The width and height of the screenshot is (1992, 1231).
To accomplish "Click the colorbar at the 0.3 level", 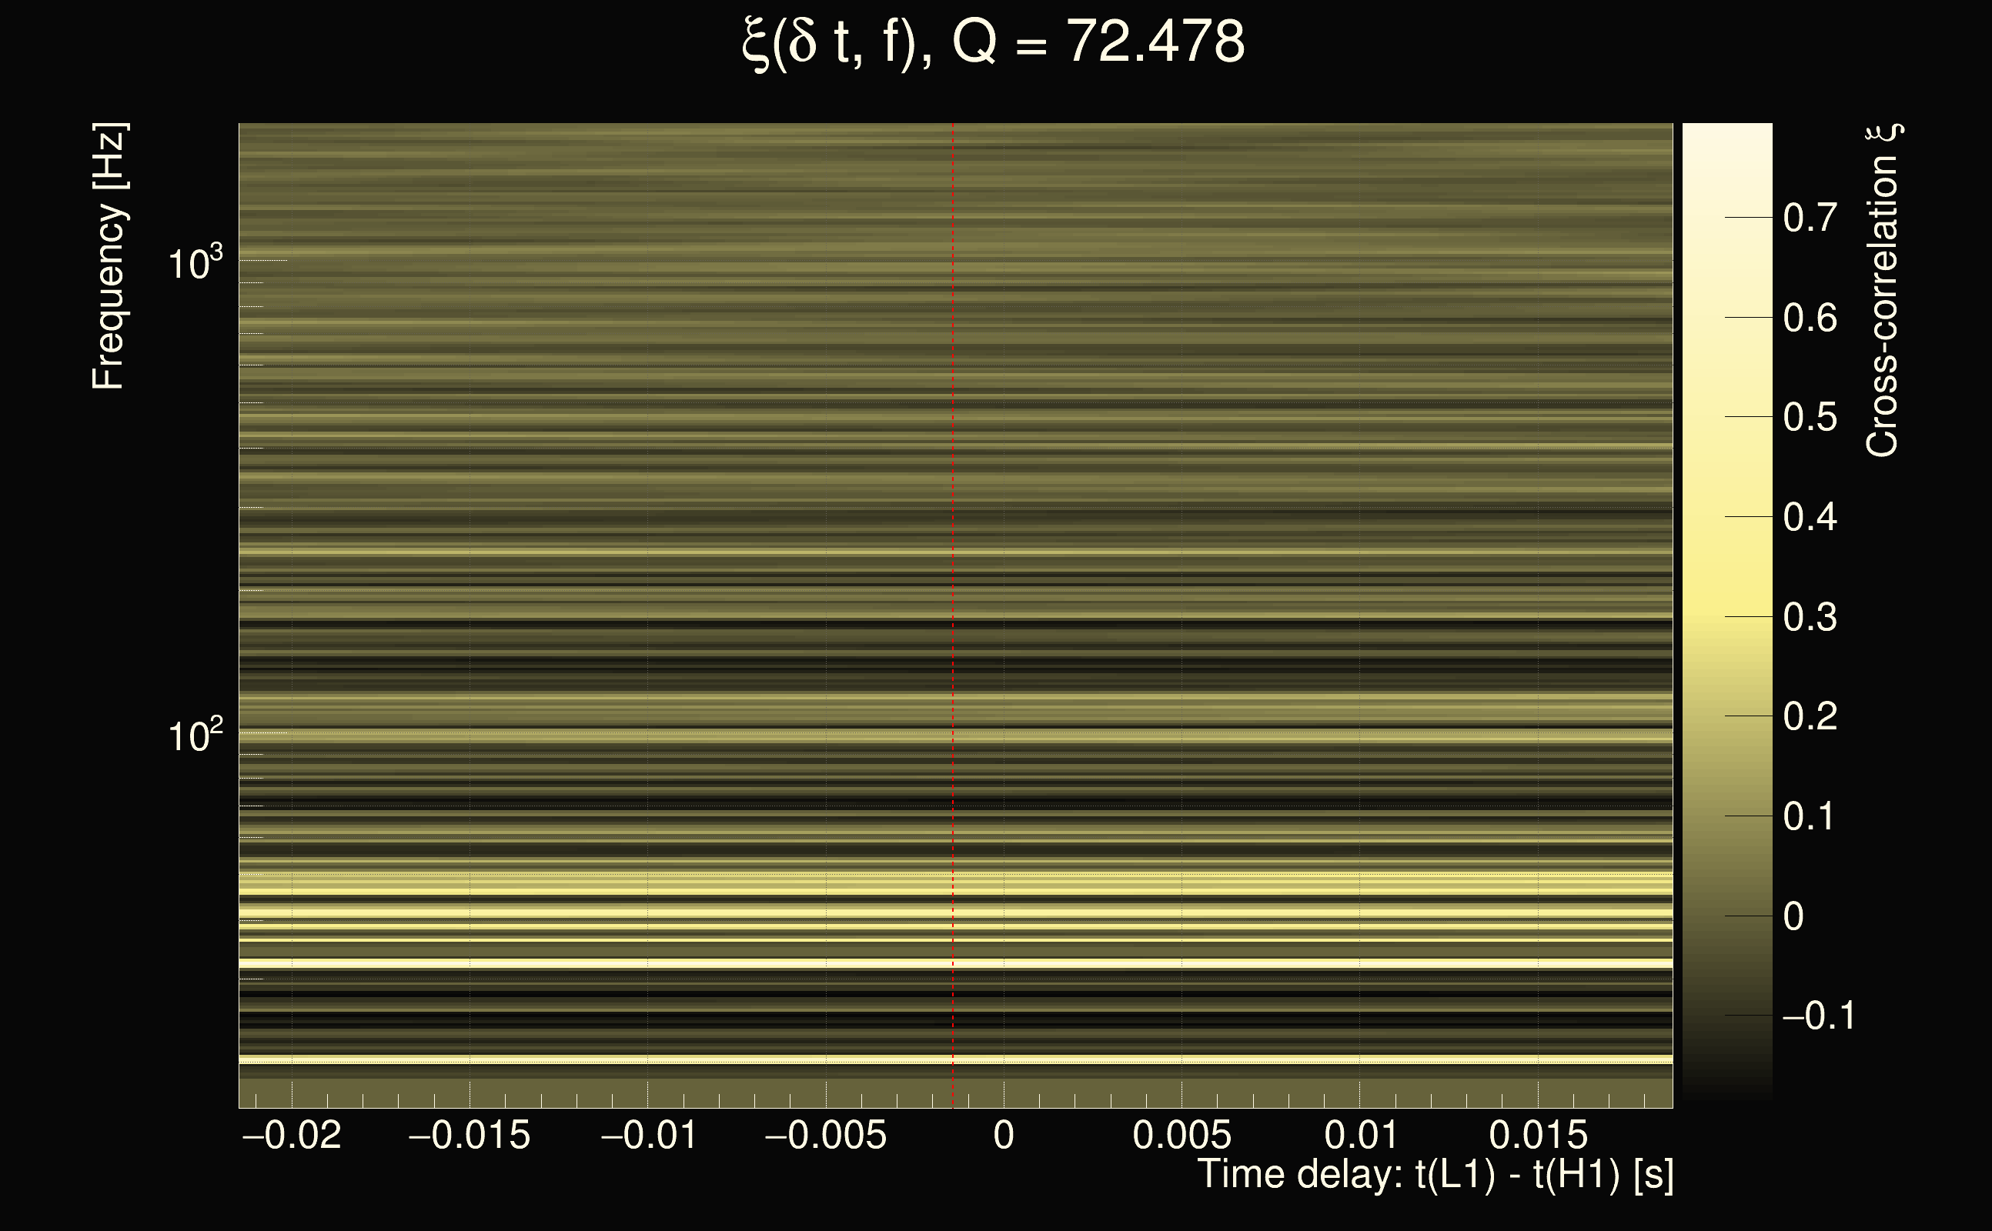I will point(1726,616).
